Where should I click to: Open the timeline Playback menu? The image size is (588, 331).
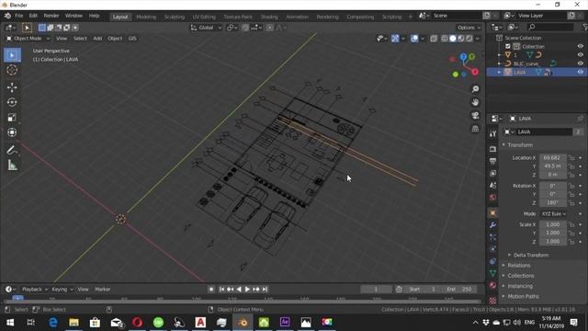coord(35,290)
